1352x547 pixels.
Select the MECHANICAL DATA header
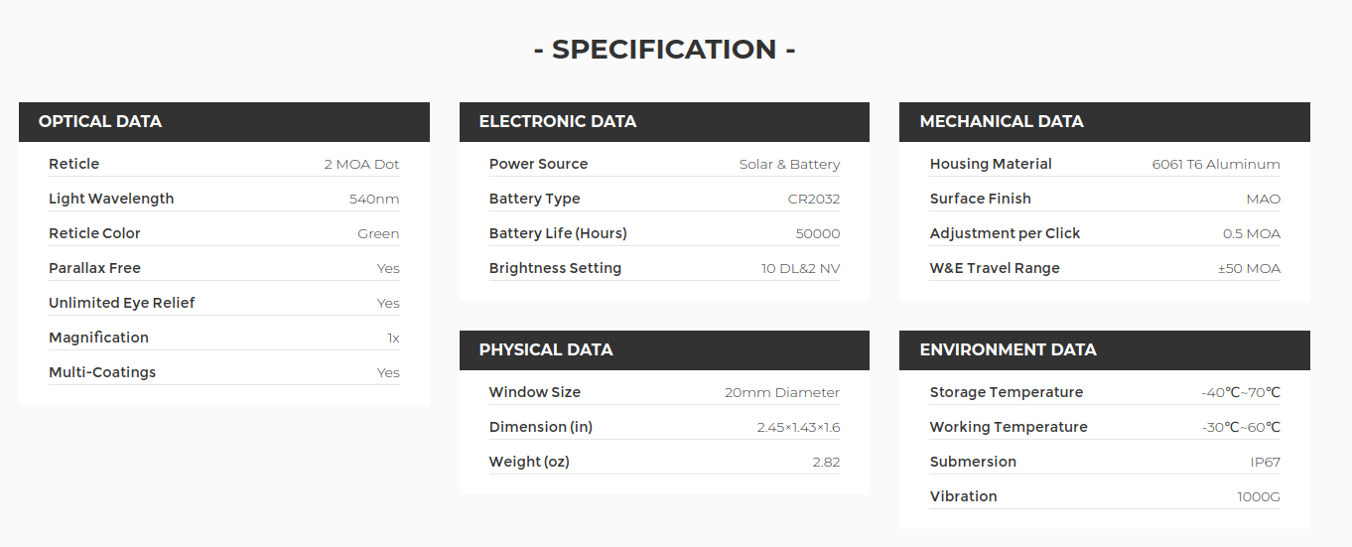tap(1105, 121)
